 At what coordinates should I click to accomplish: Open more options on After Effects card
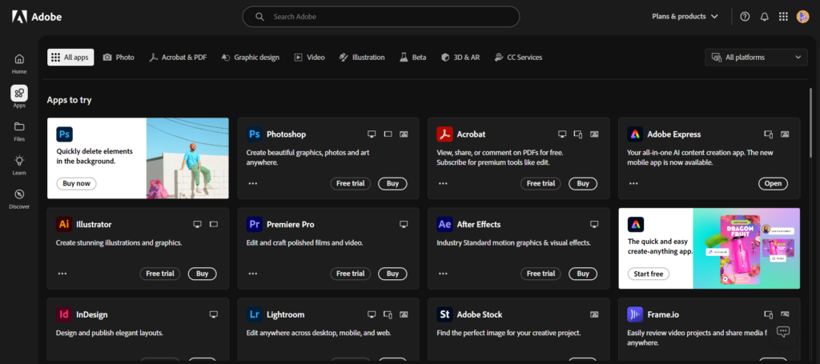(x=443, y=274)
